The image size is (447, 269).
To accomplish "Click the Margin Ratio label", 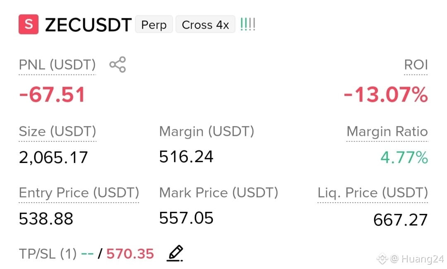I will tap(387, 131).
